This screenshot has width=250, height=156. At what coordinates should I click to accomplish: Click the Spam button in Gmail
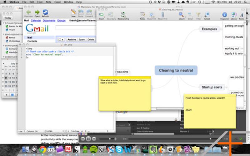coord(82,40)
